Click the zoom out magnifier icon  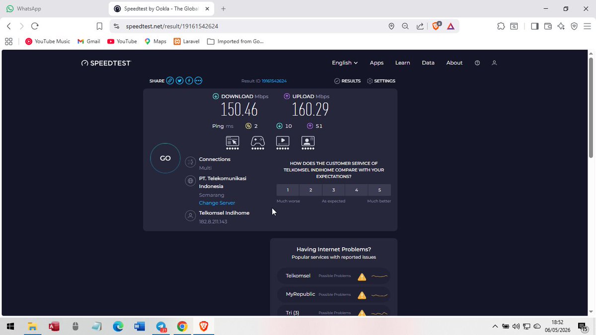[405, 26]
